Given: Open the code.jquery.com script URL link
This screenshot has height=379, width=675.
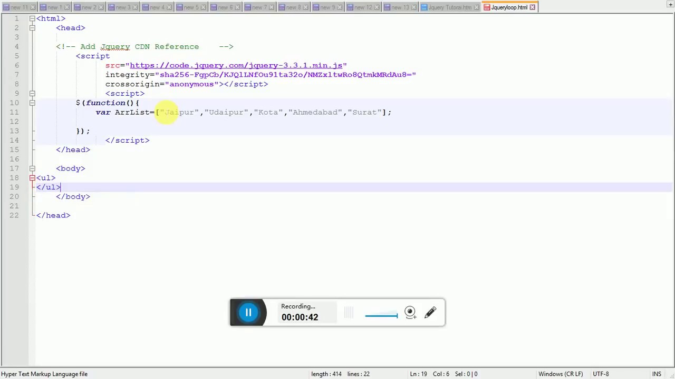Looking at the screenshot, I should point(236,65).
